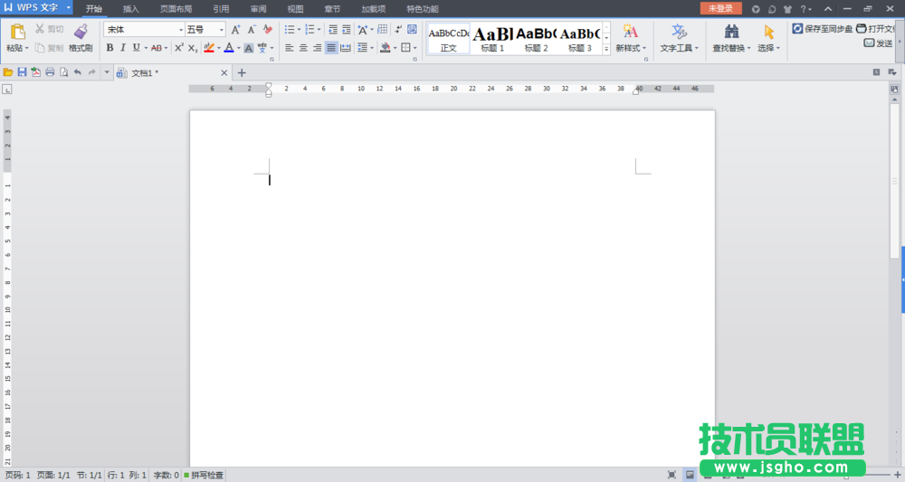Viewport: 905px width, 482px height.
Task: Open the 页面布局 ribbon tab
Action: coord(176,8)
